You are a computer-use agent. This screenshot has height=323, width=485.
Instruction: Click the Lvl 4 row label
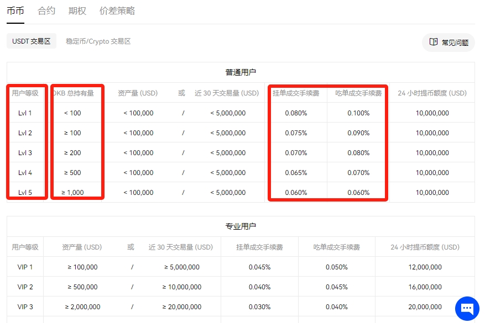click(25, 173)
